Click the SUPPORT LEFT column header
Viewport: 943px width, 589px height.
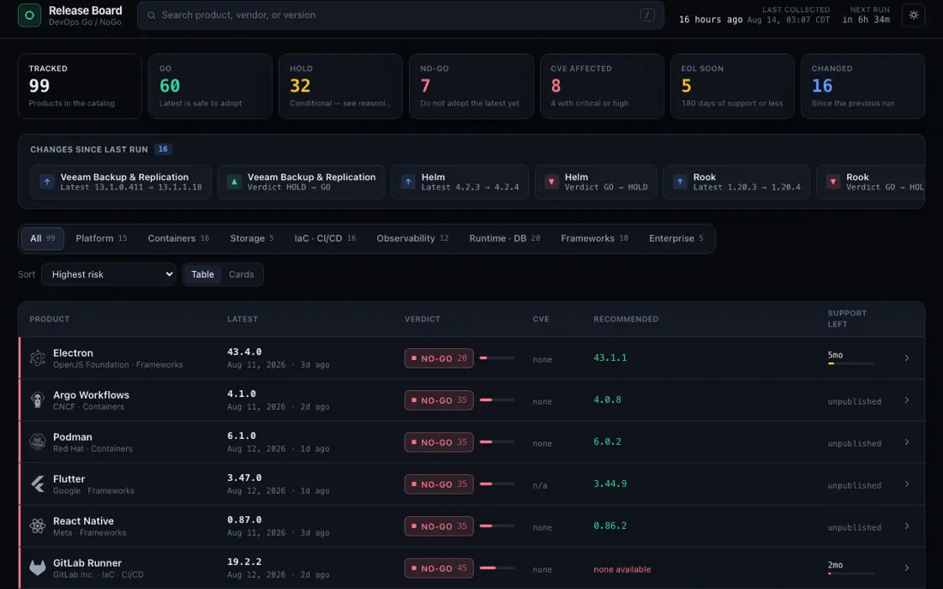point(847,318)
